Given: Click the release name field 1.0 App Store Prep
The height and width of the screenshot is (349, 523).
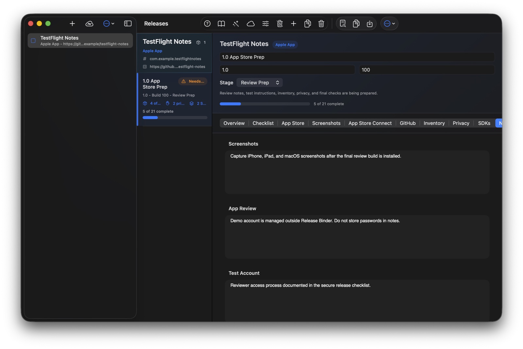Looking at the screenshot, I should [x=357, y=57].
